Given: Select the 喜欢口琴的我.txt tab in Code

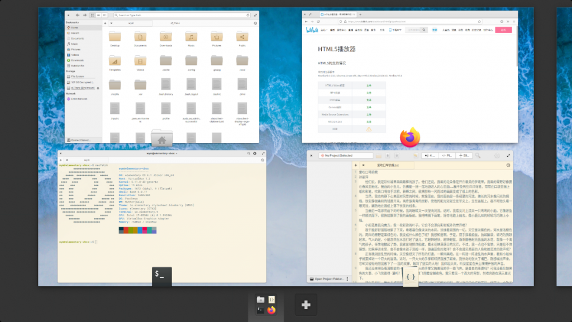Looking at the screenshot, I should pos(387,165).
